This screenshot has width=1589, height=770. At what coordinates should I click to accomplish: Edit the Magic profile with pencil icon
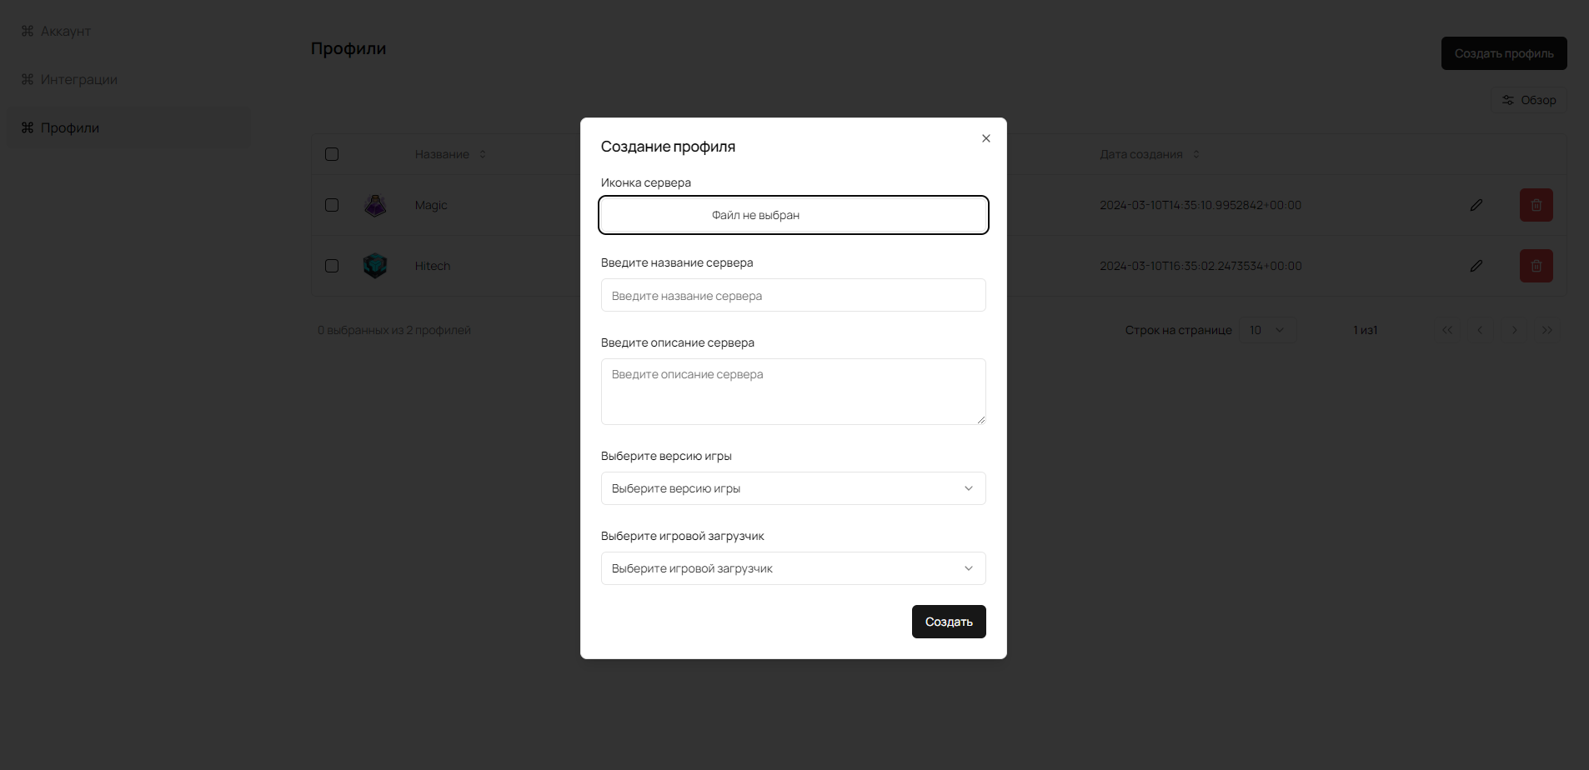pyautogui.click(x=1476, y=205)
